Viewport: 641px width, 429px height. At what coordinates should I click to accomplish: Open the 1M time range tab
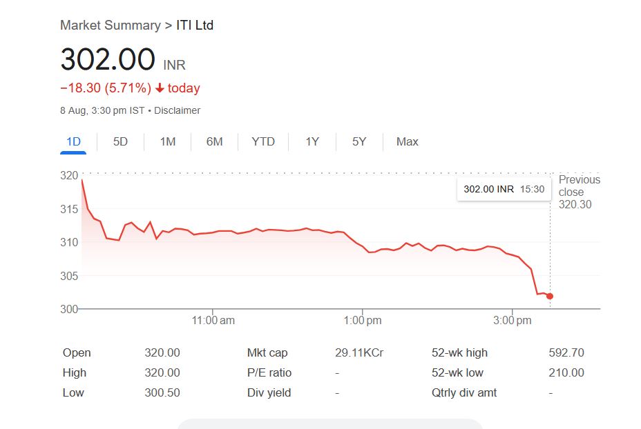[x=167, y=142]
